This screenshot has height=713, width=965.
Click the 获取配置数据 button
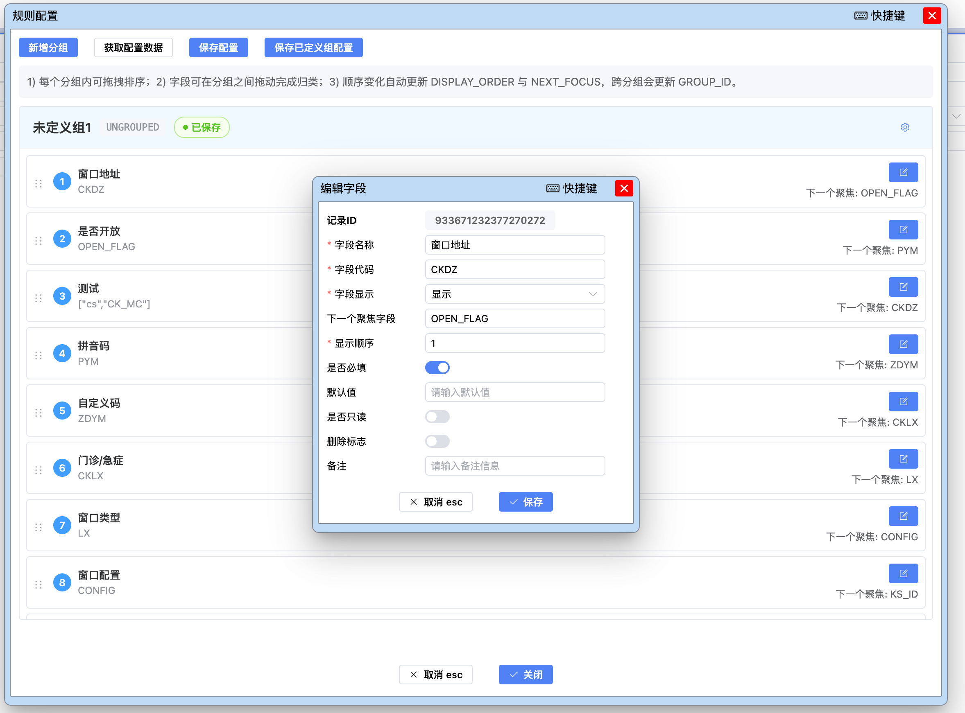tap(133, 47)
